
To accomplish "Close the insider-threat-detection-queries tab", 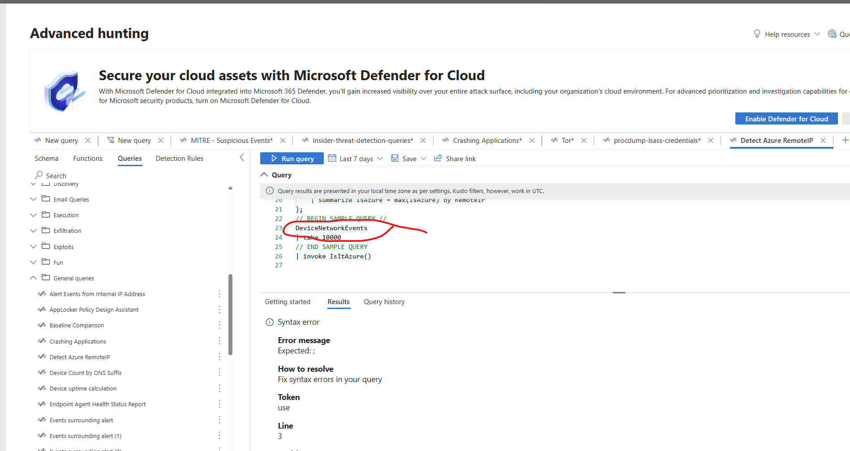I will pos(423,141).
